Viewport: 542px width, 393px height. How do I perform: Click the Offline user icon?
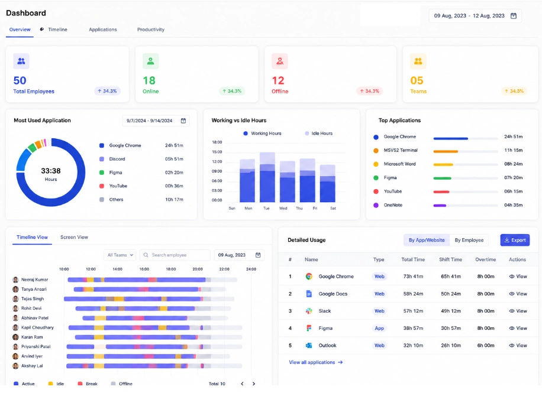280,61
